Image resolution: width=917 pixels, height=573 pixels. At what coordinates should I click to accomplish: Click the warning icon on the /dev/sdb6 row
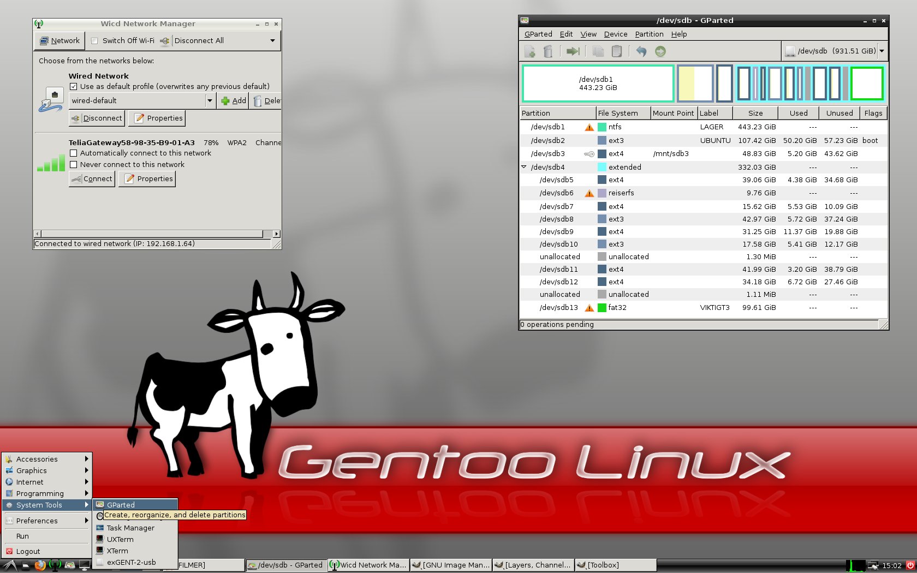pyautogui.click(x=589, y=193)
